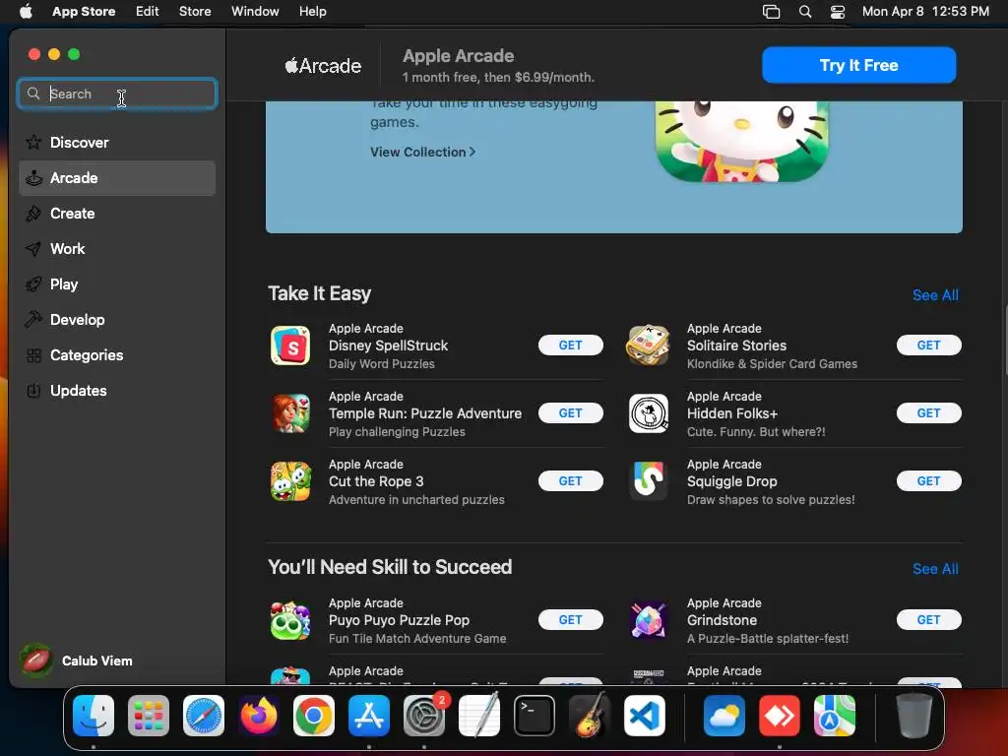Open the Apple menu

click(x=26, y=11)
